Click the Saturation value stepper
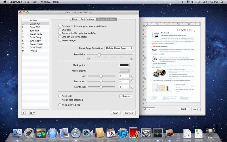227x142 pixels. (x=132, y=82)
